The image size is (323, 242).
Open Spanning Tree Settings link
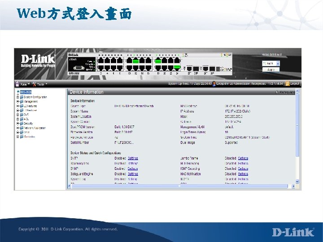click(x=133, y=164)
